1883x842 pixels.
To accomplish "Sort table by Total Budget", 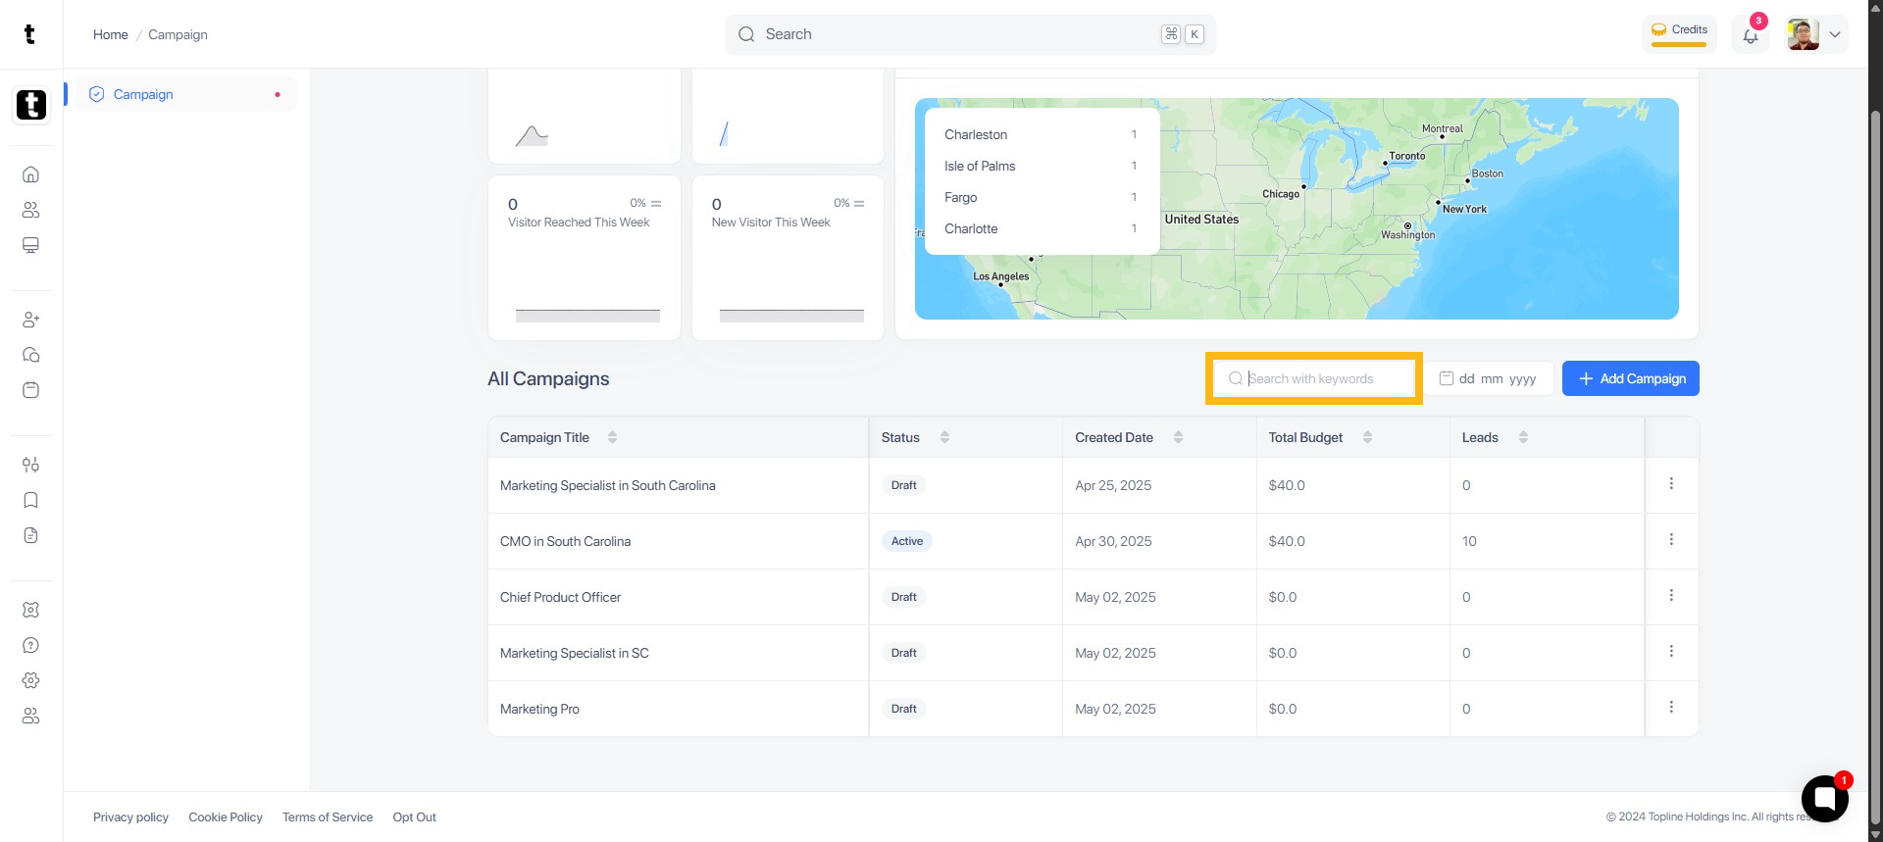I will pyautogui.click(x=1367, y=437).
